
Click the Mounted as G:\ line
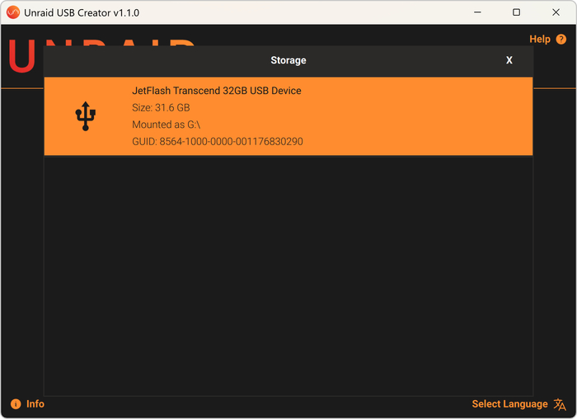(166, 125)
